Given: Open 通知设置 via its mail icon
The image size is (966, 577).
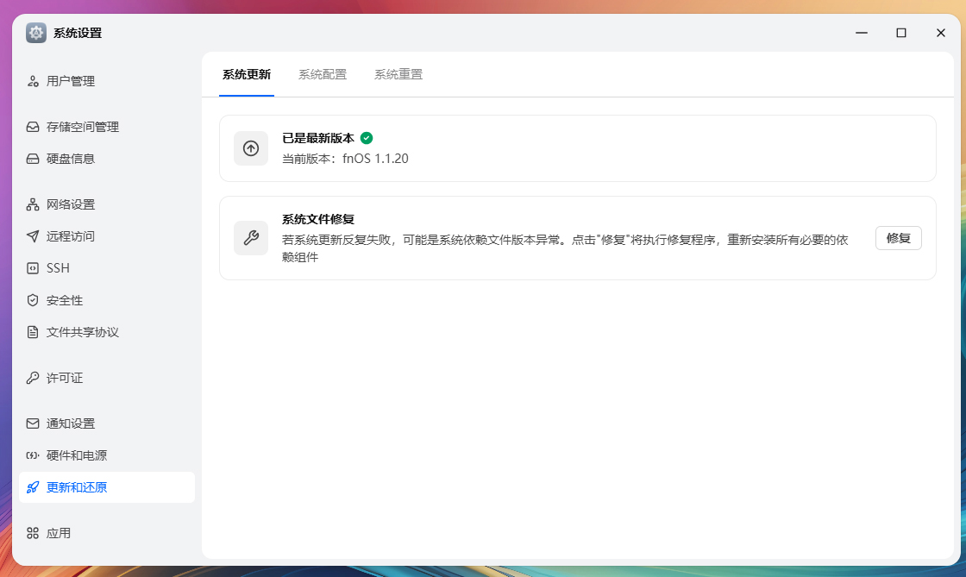Looking at the screenshot, I should coord(34,423).
